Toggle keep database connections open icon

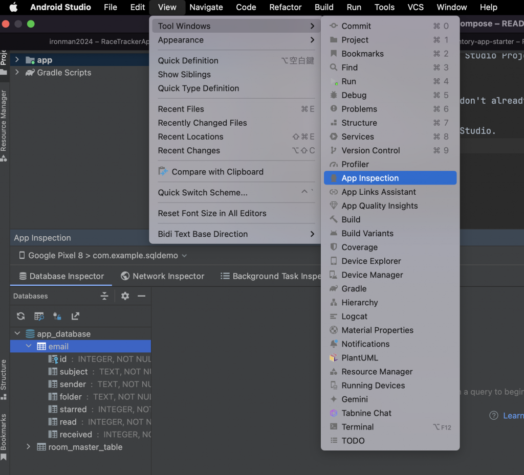click(x=57, y=316)
